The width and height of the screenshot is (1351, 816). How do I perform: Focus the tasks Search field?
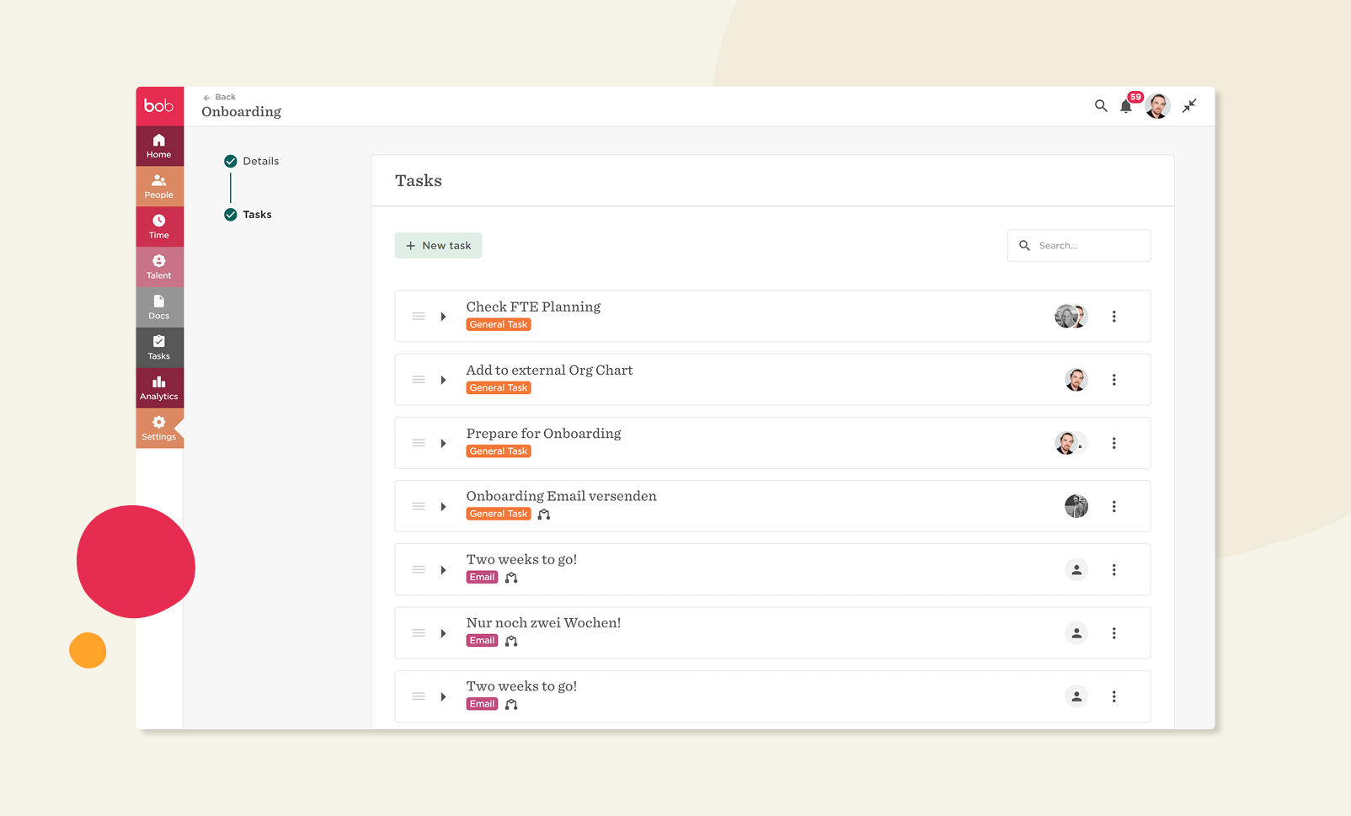coord(1079,246)
